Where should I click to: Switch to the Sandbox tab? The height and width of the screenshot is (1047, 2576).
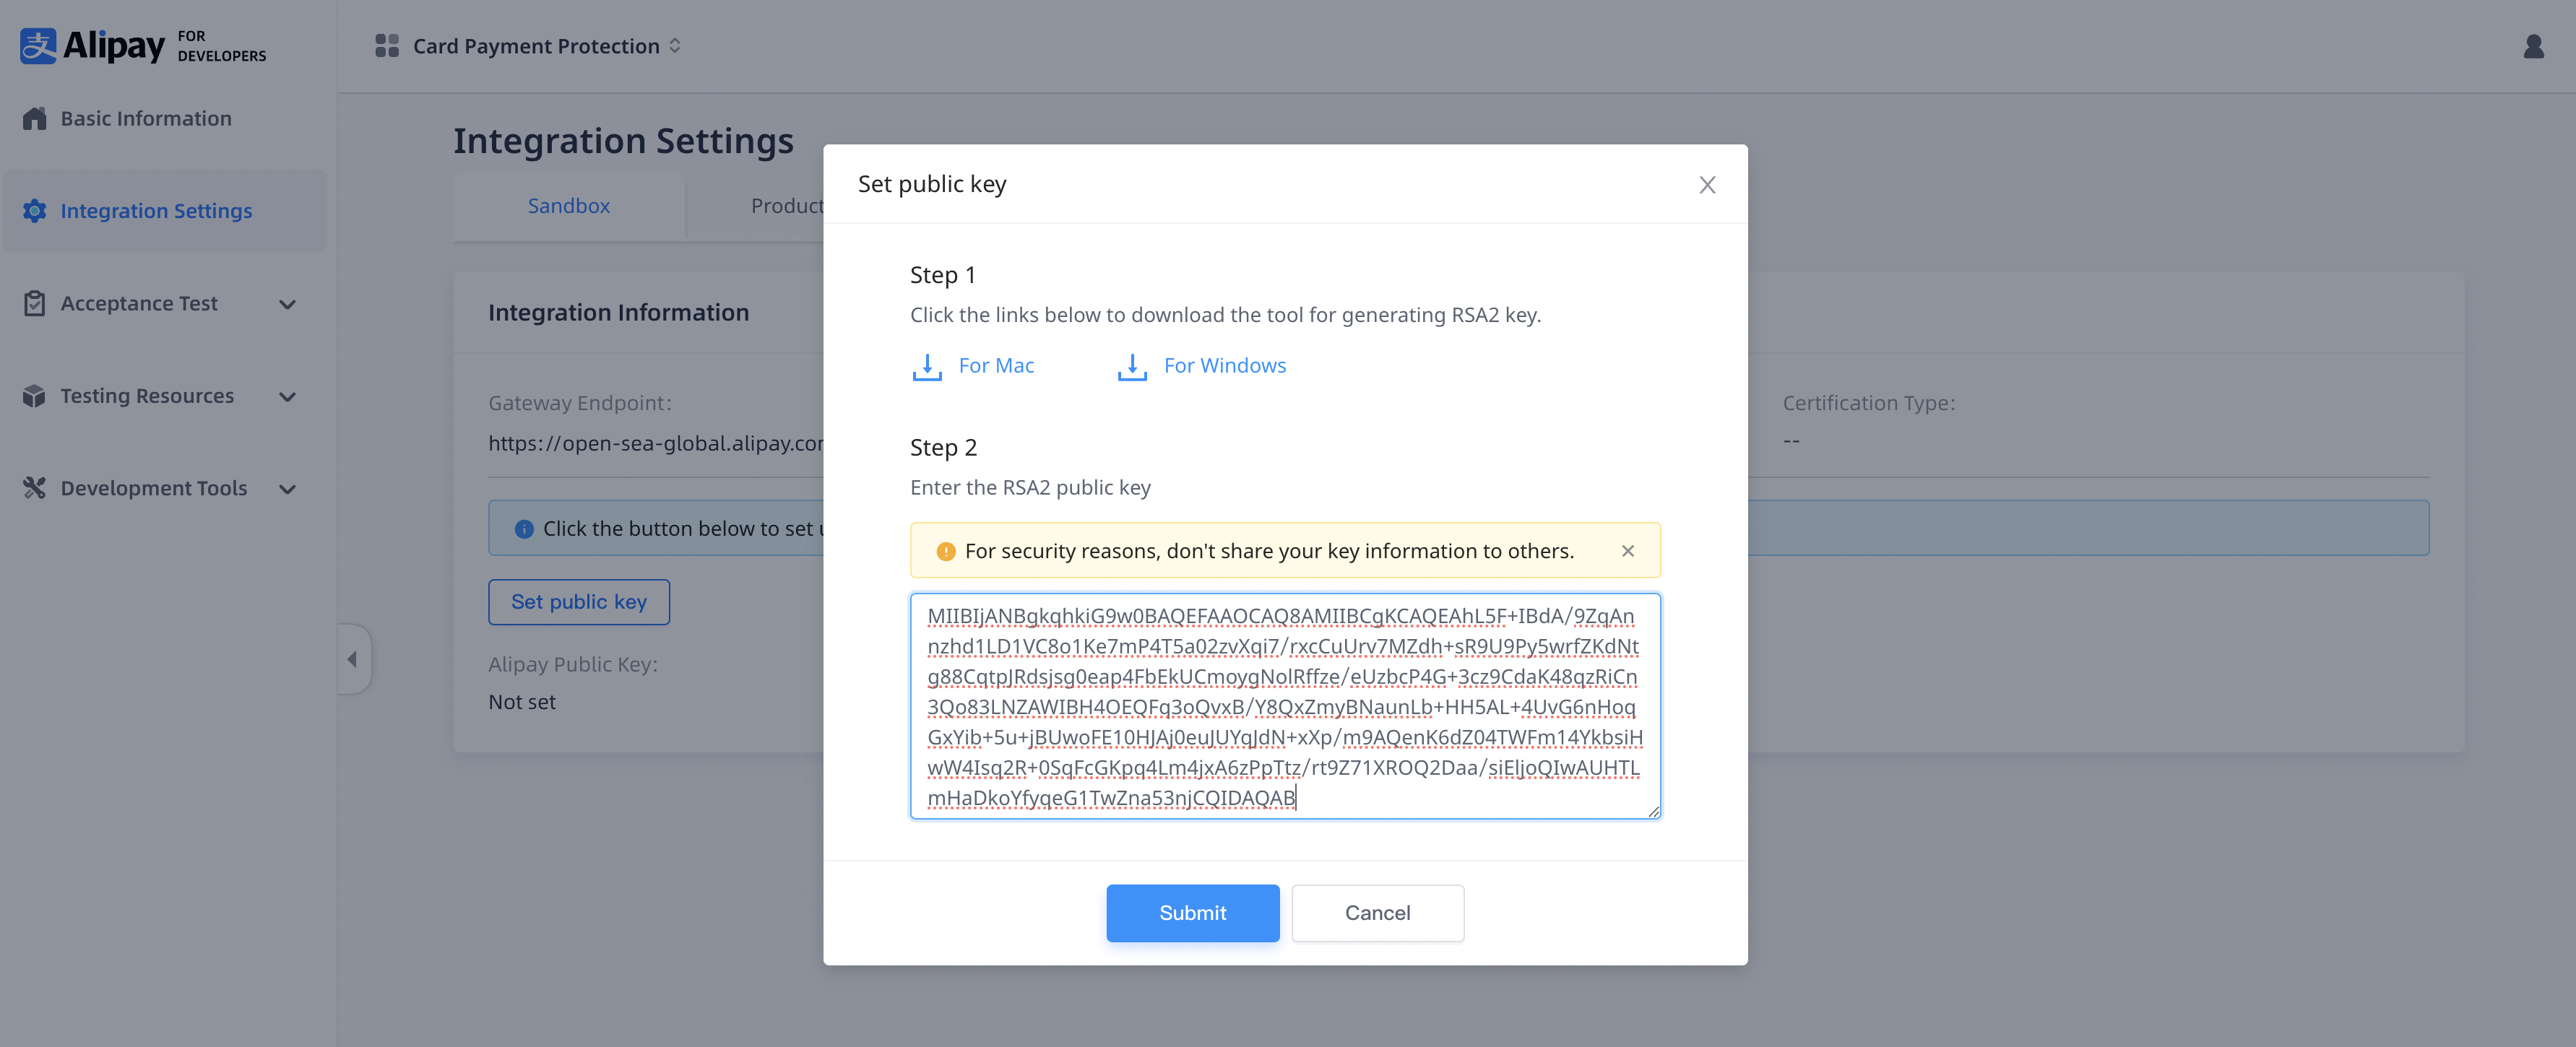[568, 206]
